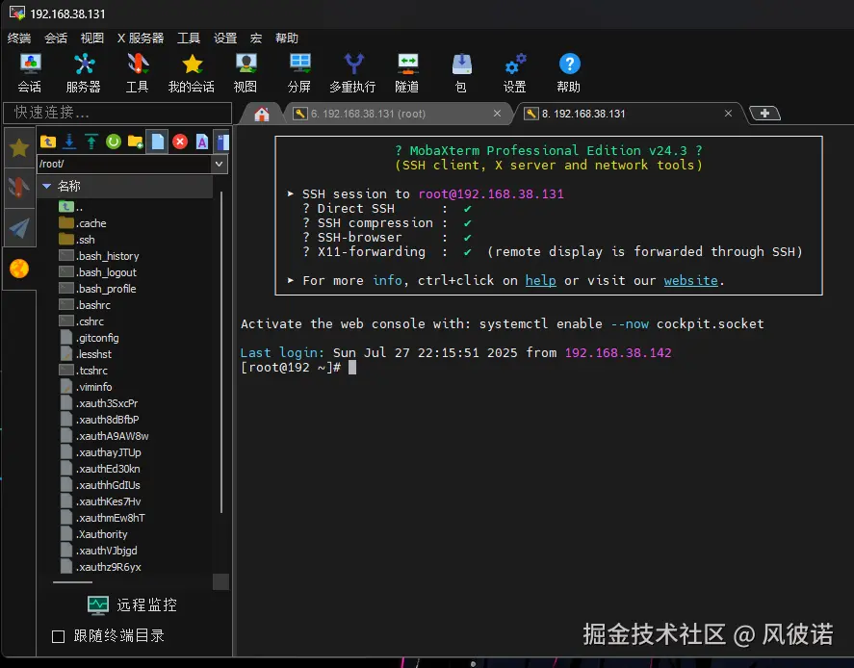Click the 远程监控 button
Viewport: 854px width, 668px height.
tap(132, 604)
